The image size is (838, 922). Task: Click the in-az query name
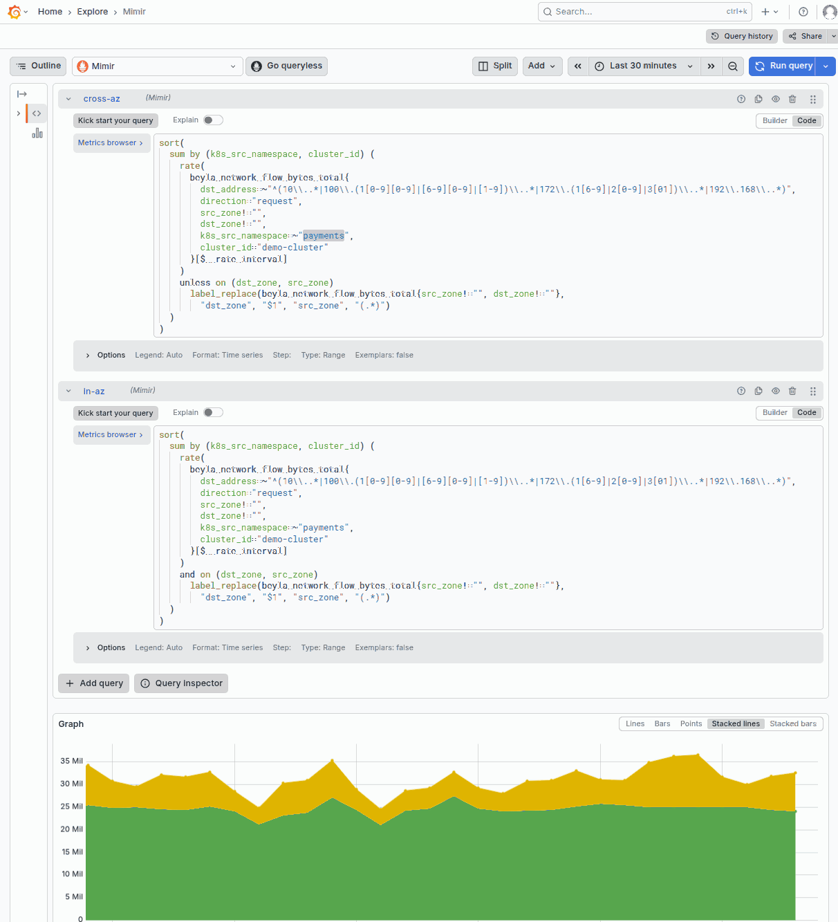click(x=94, y=391)
